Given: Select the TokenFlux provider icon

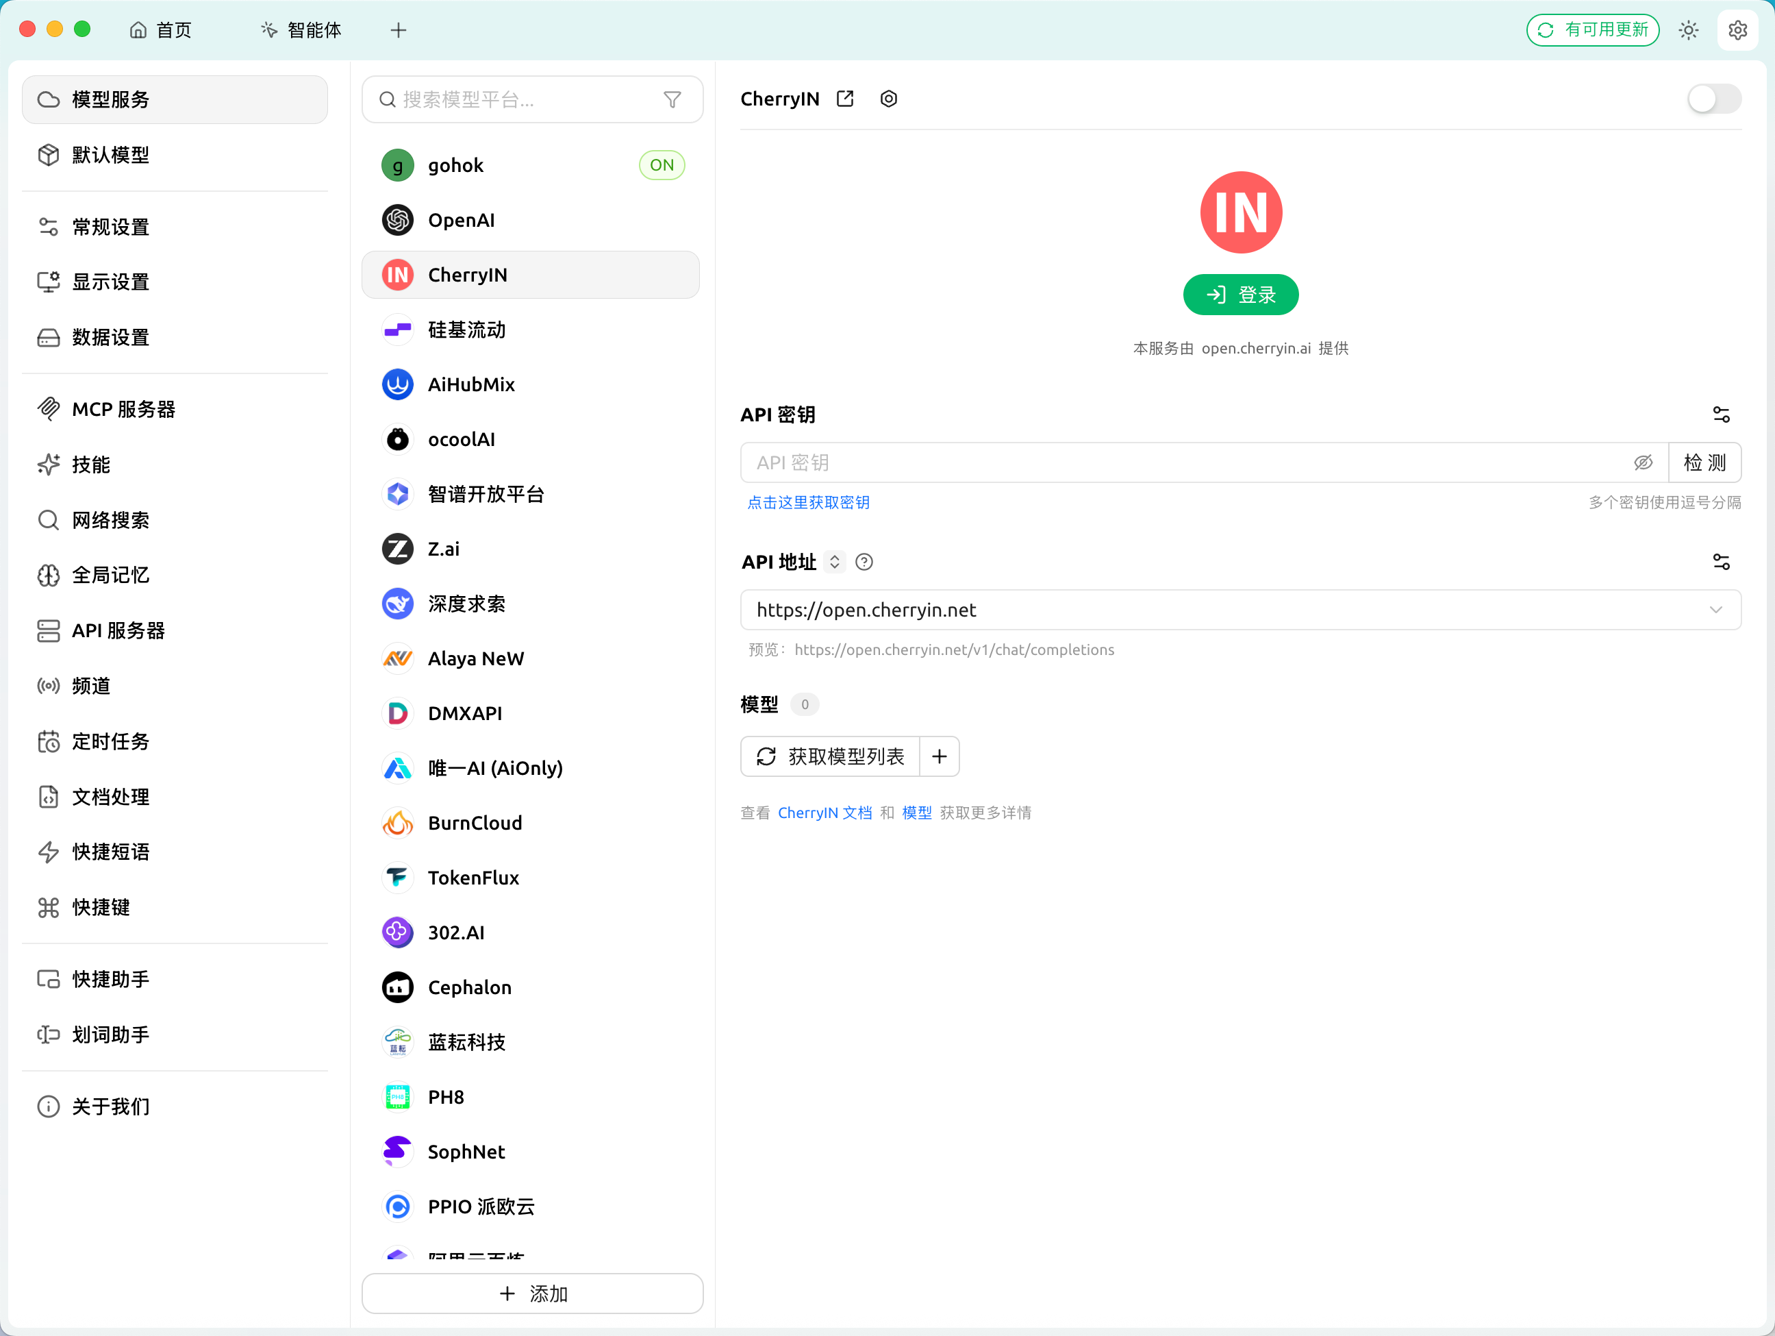Looking at the screenshot, I should coord(397,878).
